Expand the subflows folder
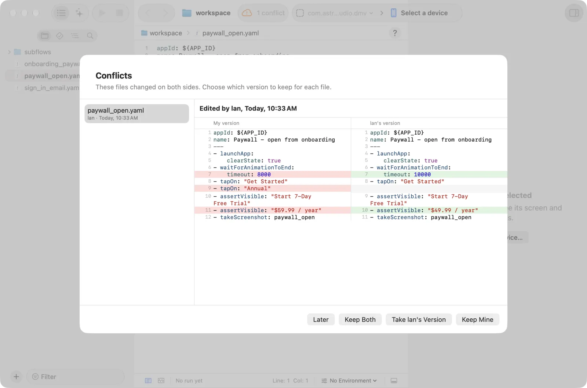Viewport: 587px width, 388px height. click(x=9, y=52)
